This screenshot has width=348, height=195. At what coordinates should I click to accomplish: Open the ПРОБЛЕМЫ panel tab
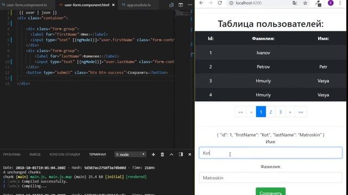pos(12,154)
